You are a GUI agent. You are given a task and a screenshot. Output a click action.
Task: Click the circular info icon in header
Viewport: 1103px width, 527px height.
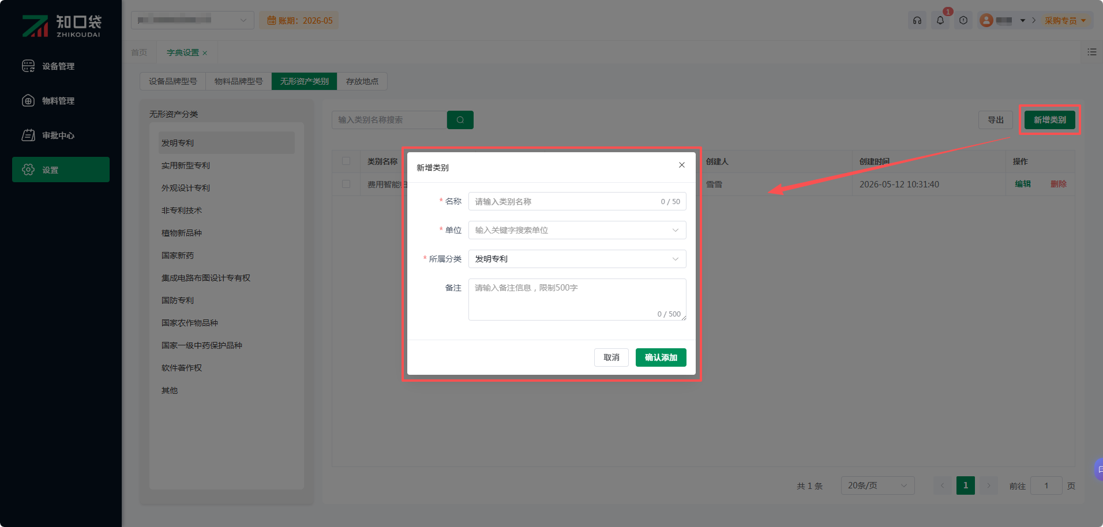pos(963,20)
